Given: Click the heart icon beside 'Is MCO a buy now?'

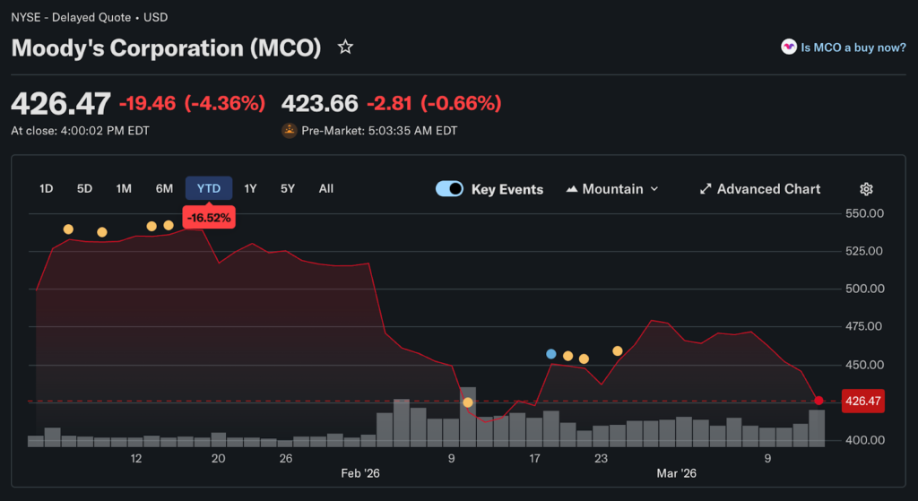Looking at the screenshot, I should tap(788, 48).
